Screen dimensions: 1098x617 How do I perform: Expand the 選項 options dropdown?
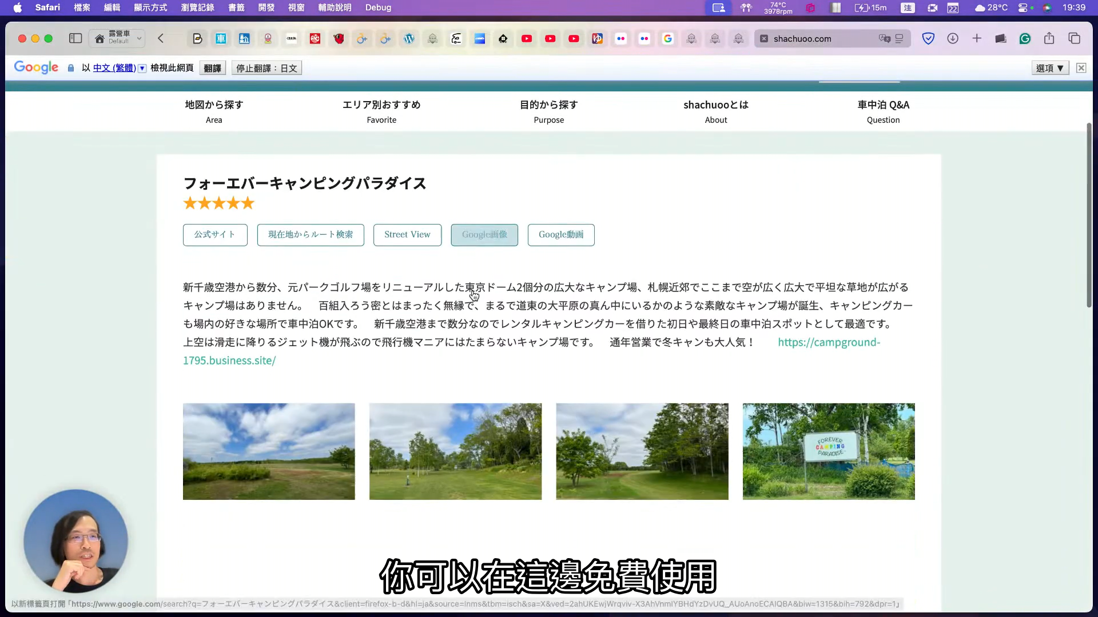[1051, 68]
